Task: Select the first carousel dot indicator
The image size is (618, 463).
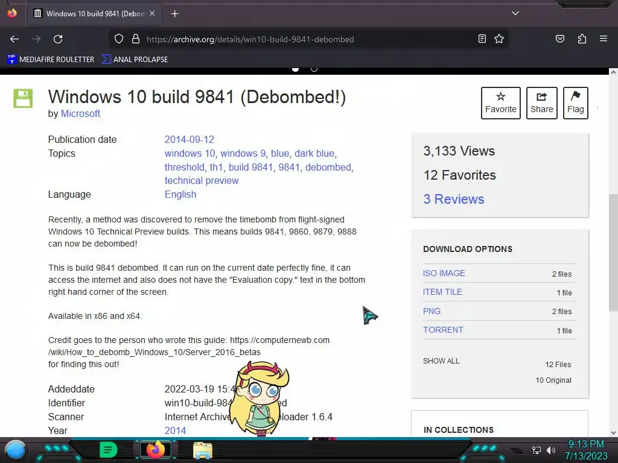Action: coord(295,69)
